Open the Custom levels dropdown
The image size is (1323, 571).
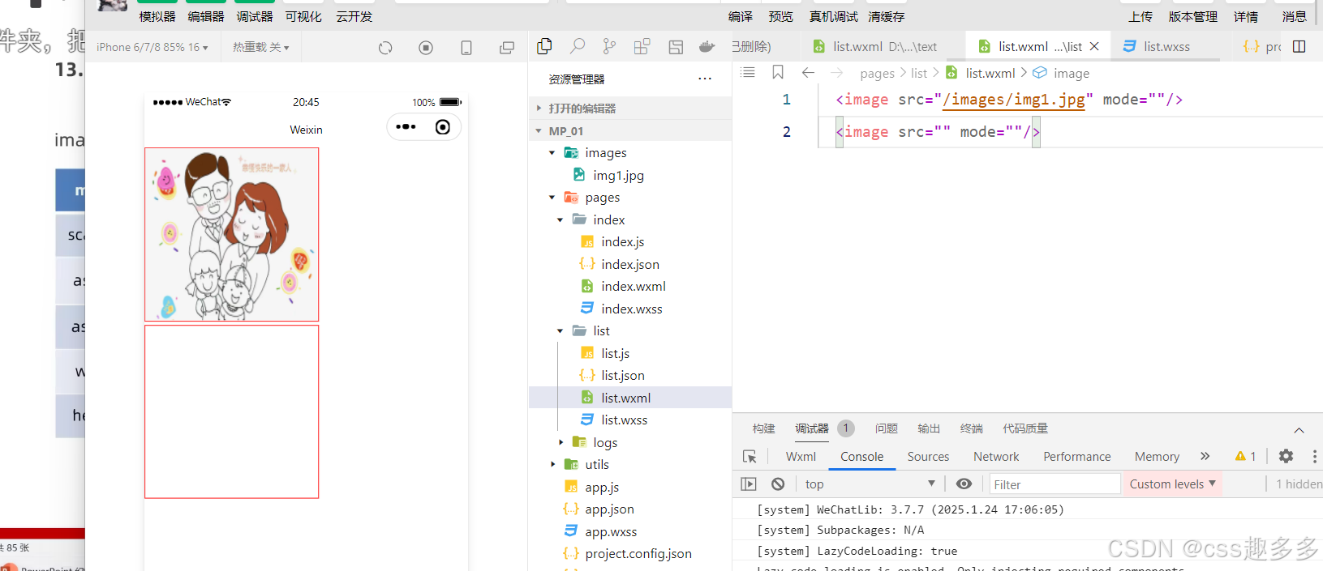(1173, 484)
